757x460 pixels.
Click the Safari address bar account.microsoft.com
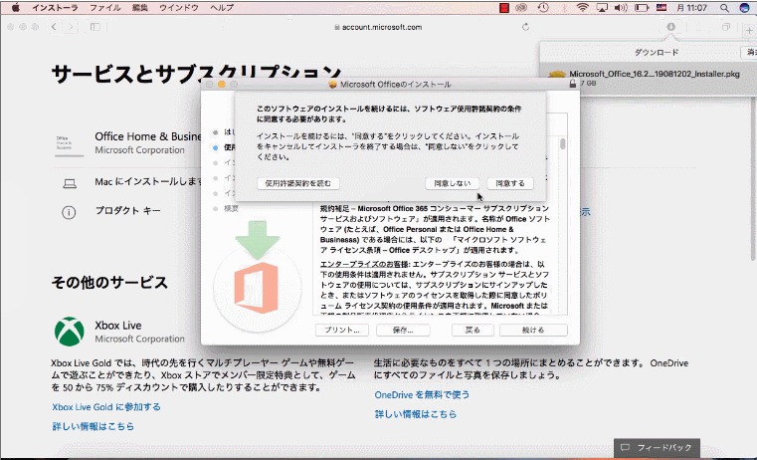(x=378, y=27)
